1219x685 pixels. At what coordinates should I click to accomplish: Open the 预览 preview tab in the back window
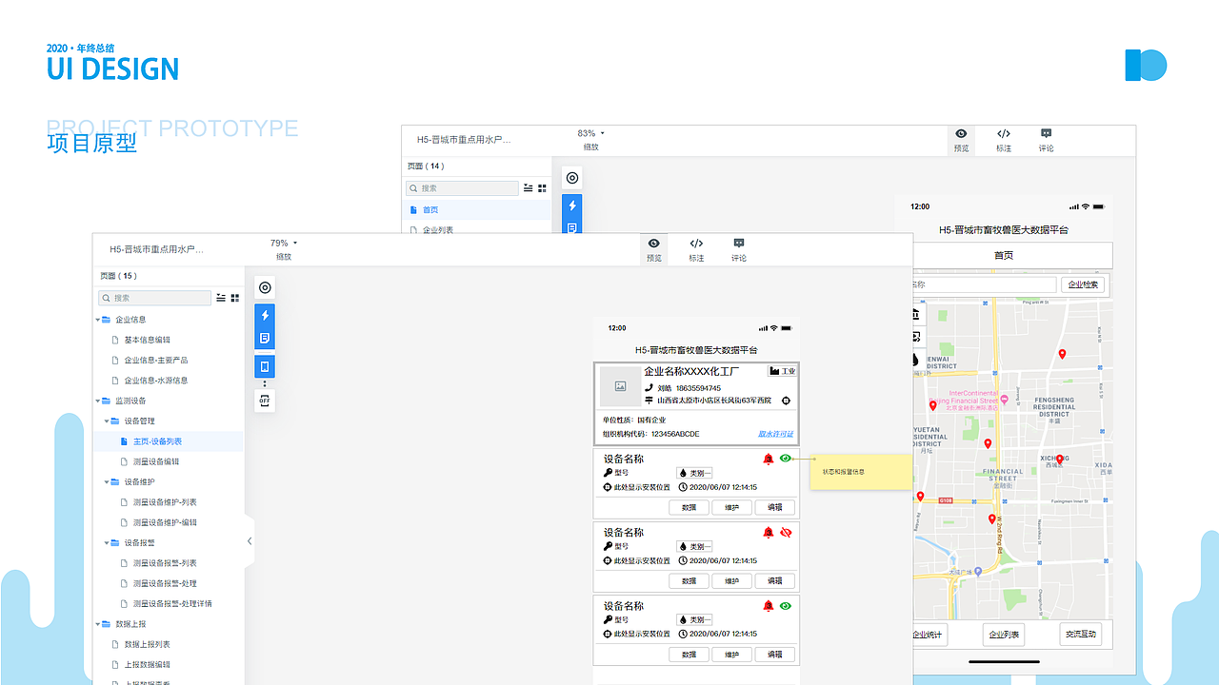[x=961, y=140]
